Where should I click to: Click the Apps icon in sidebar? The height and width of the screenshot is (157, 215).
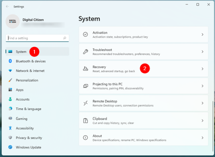[10, 90]
